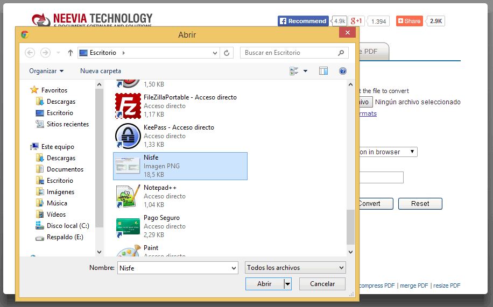Select the KeePass shortcut icon
This screenshot has width=493, height=307.
[x=128, y=135]
